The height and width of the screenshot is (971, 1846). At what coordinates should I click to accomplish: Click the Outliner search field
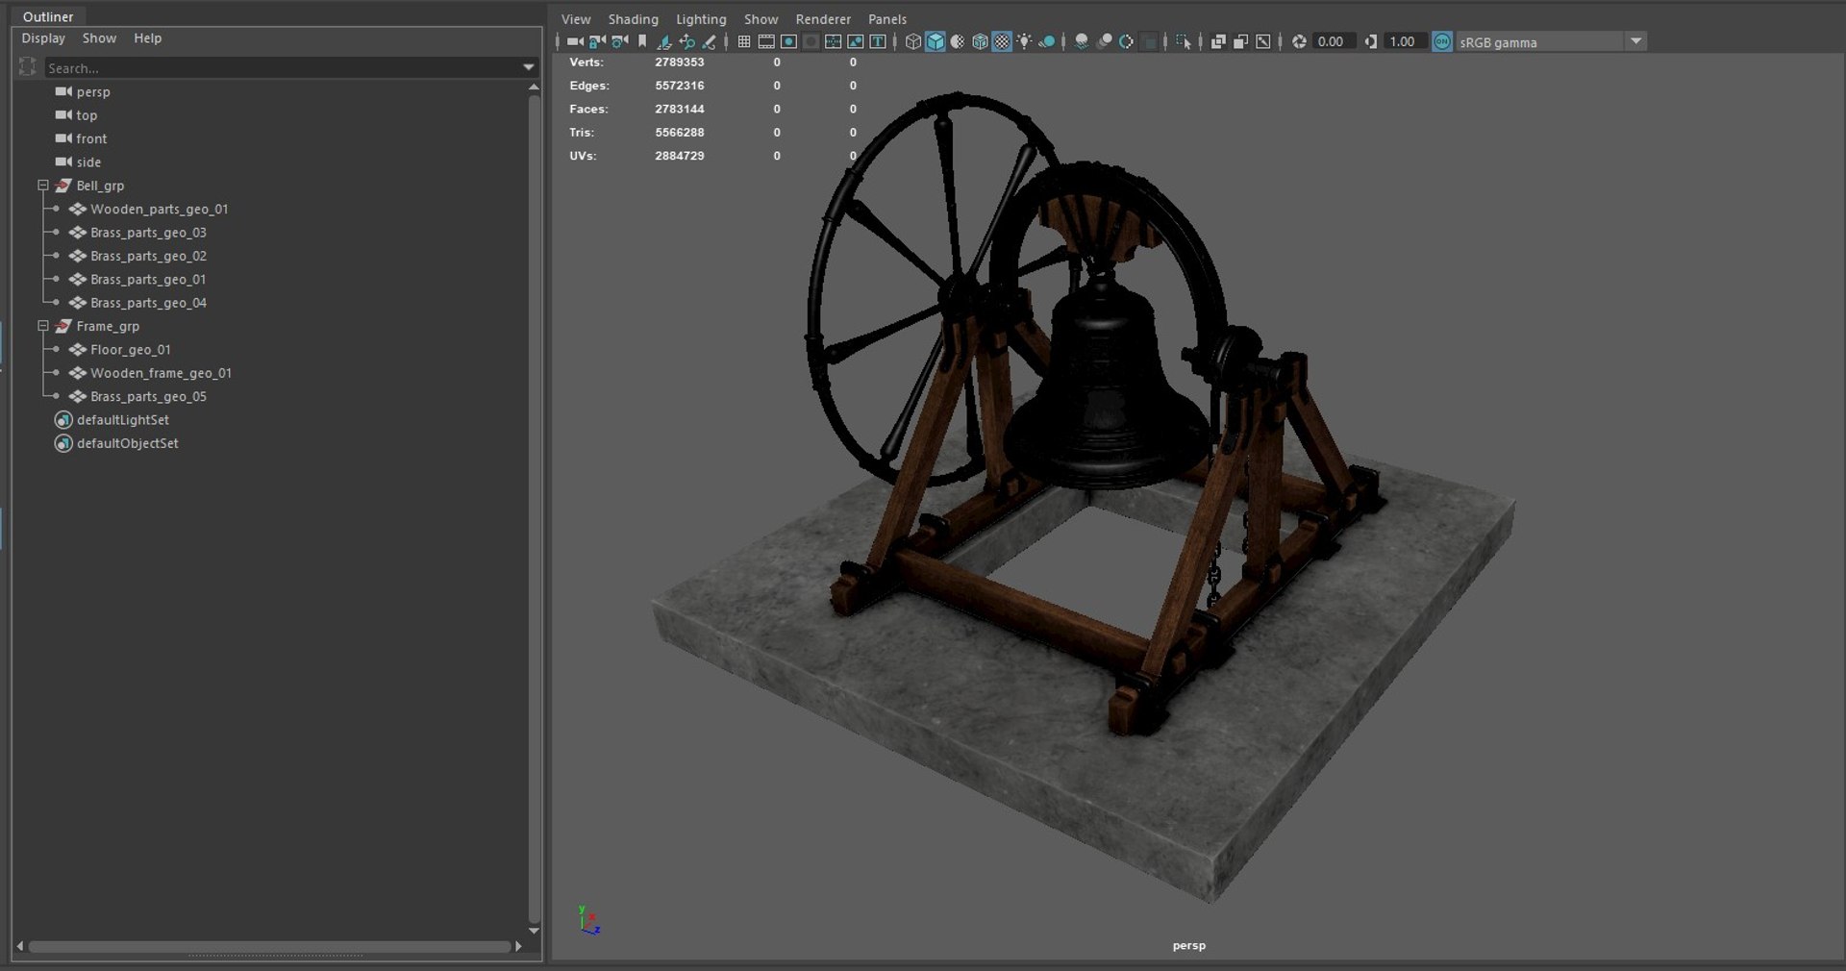[x=283, y=68]
